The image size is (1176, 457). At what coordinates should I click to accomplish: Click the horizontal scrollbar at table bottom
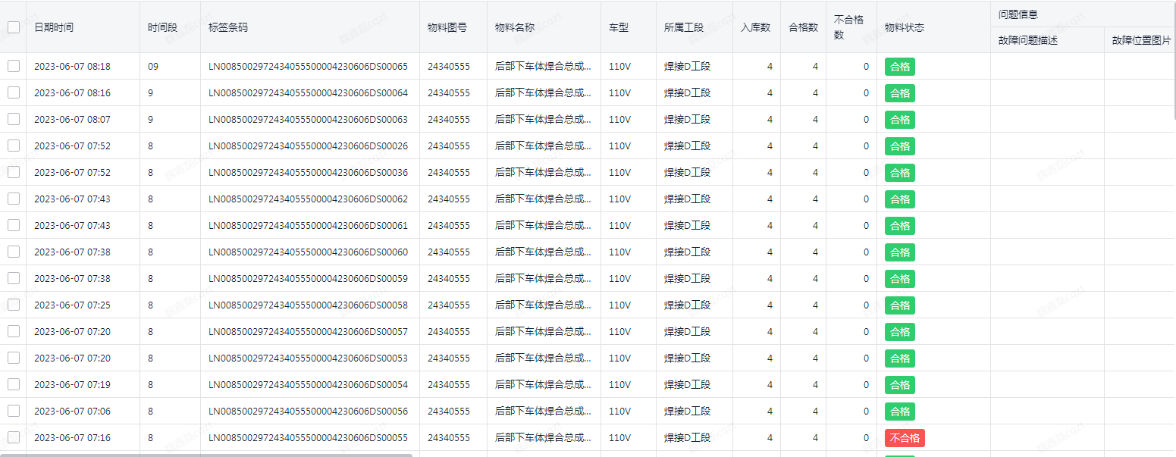tap(206, 455)
